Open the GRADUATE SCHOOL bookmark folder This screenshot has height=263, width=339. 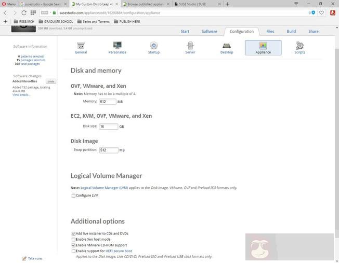[56, 22]
